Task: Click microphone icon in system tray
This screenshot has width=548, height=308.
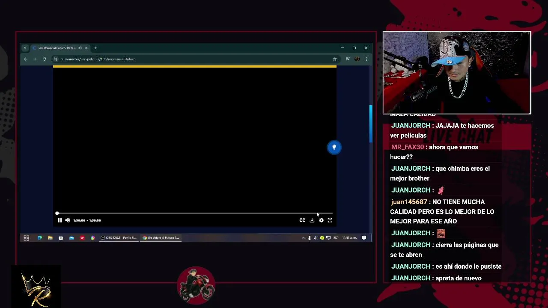Action: point(310,238)
